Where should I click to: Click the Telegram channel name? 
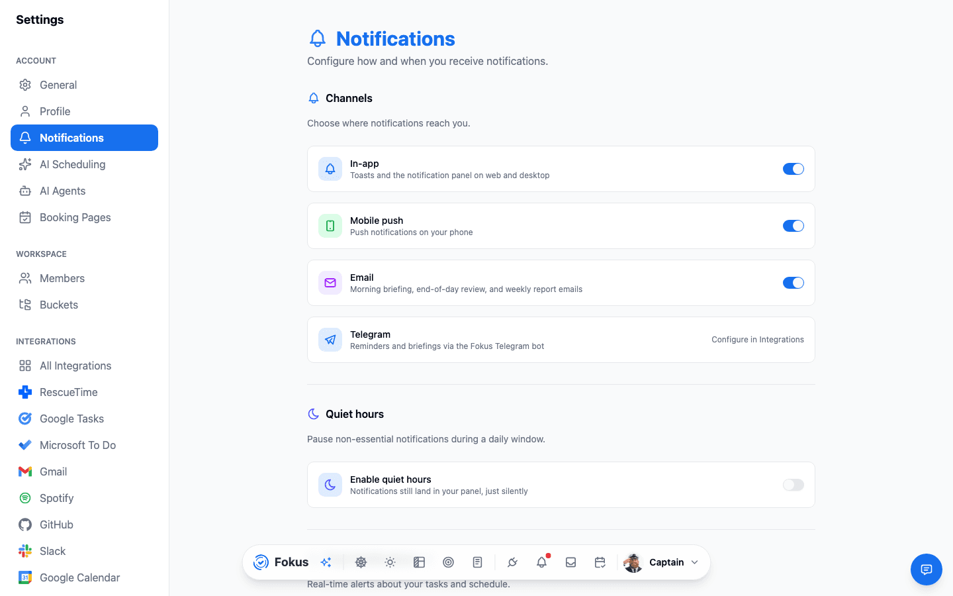[x=370, y=334]
